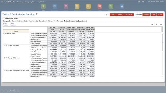Open the red Rules icon

click(100, 6)
